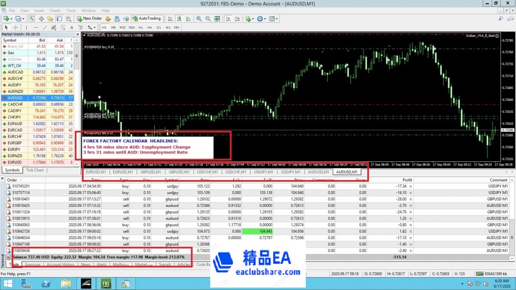Select the Text Label tool
516x290 pixels.
click(81, 28)
